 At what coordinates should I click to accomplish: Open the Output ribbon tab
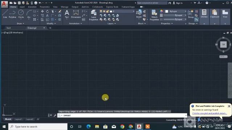(x=75, y=7)
